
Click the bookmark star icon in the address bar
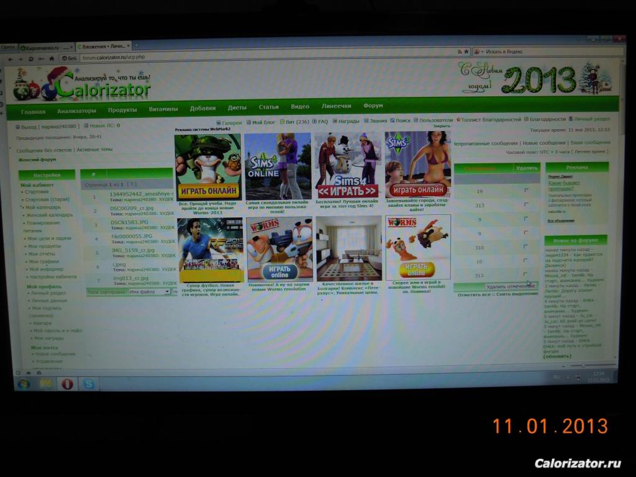466,52
